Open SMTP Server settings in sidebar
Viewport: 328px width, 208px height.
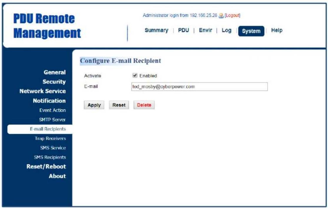[52, 120]
